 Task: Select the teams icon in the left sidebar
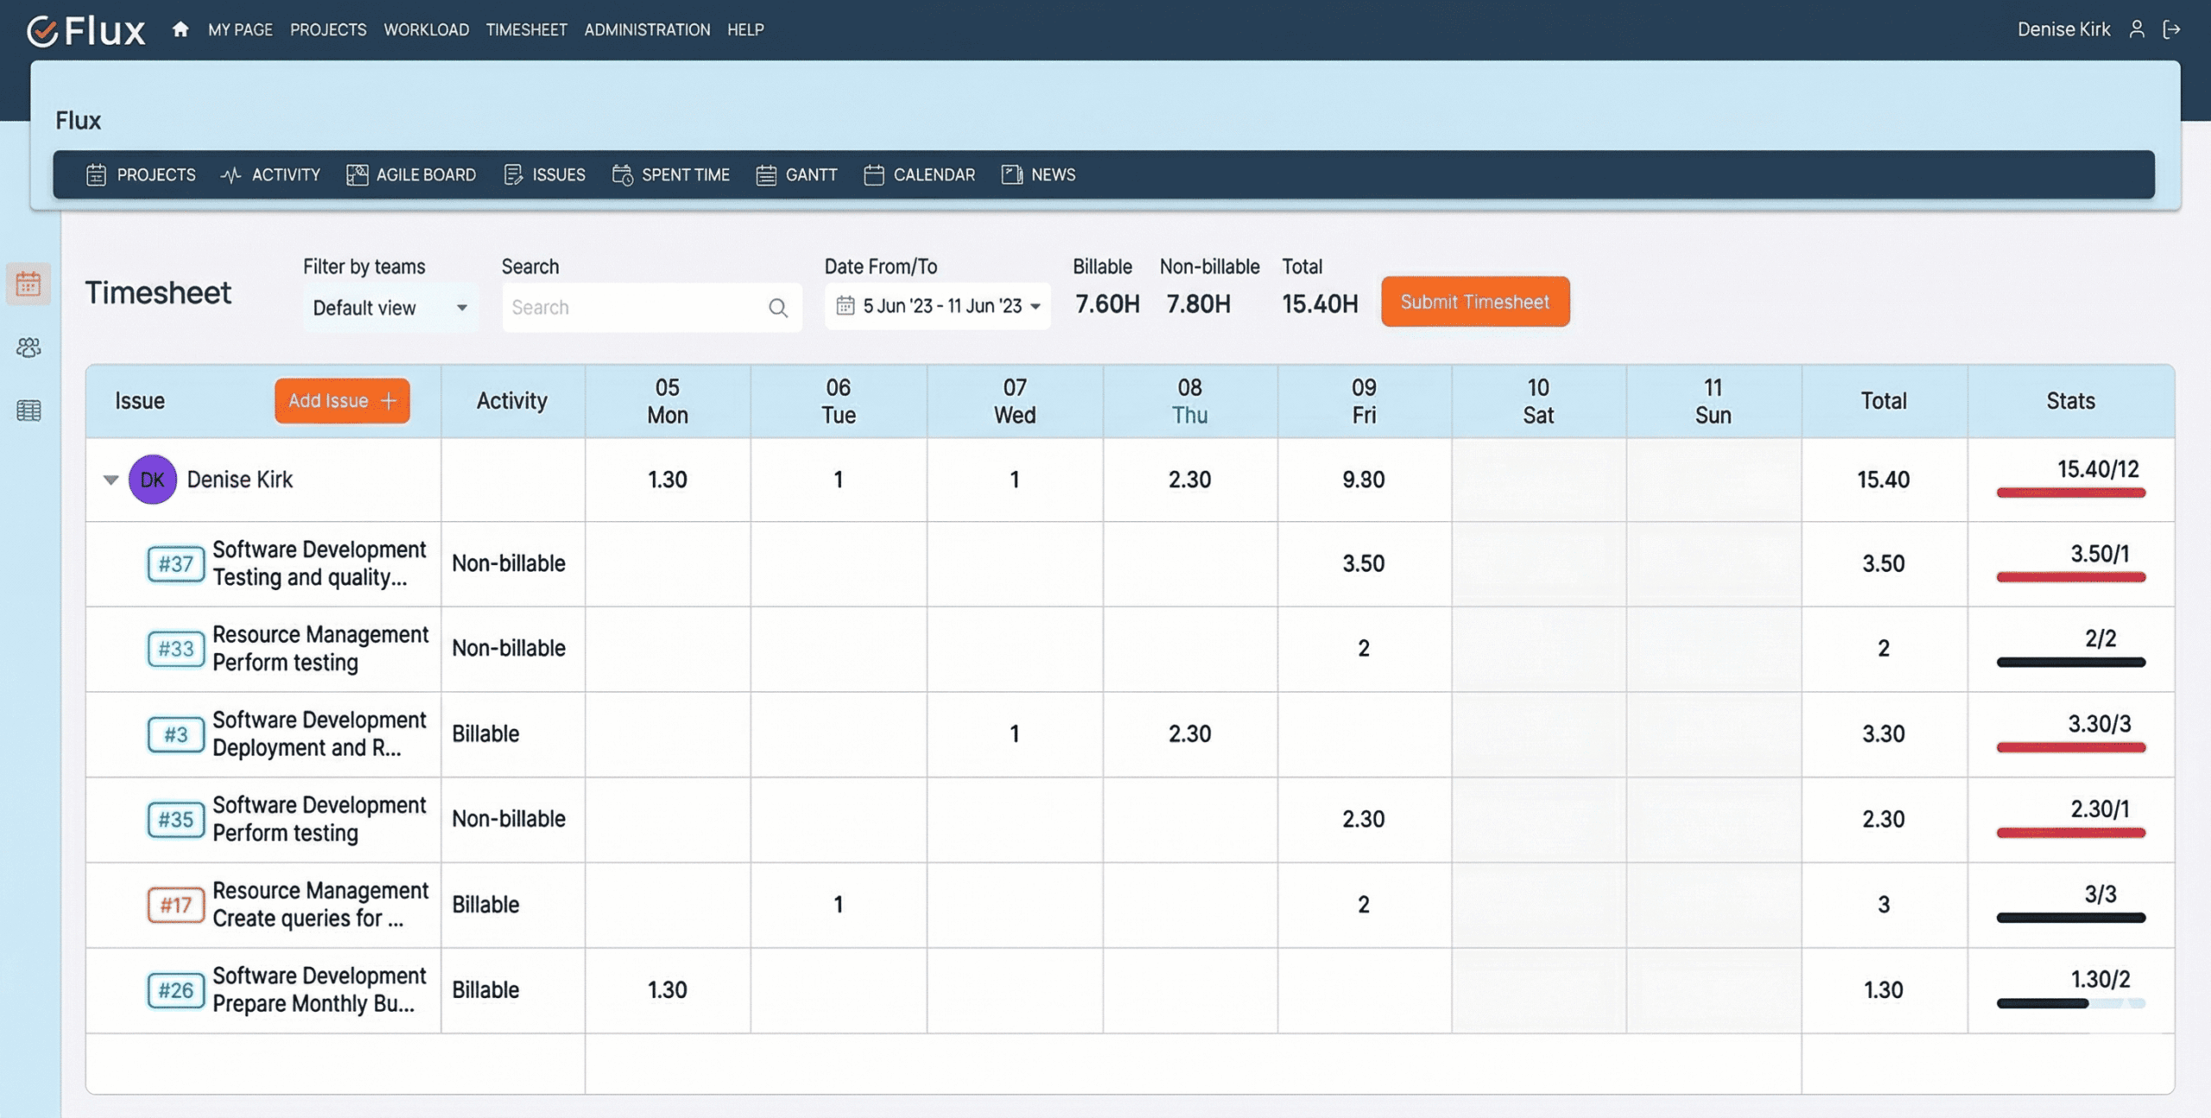tap(29, 346)
